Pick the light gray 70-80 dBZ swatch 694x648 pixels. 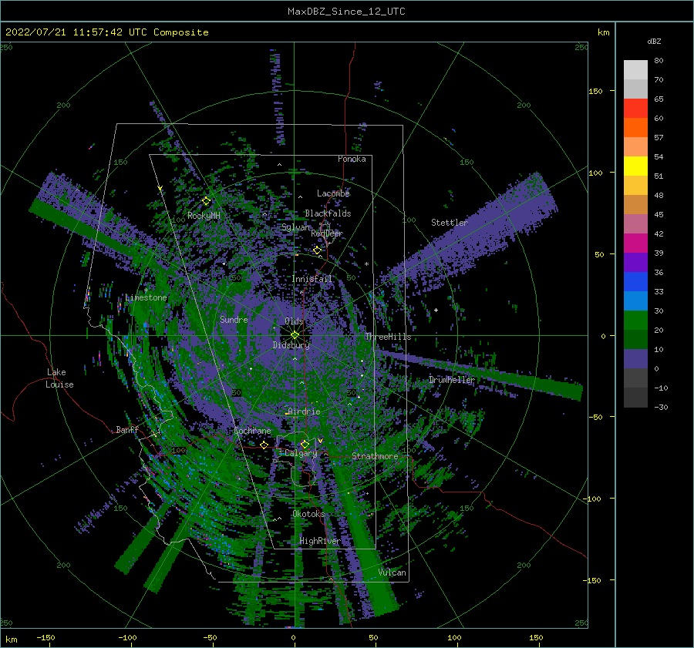[635, 70]
